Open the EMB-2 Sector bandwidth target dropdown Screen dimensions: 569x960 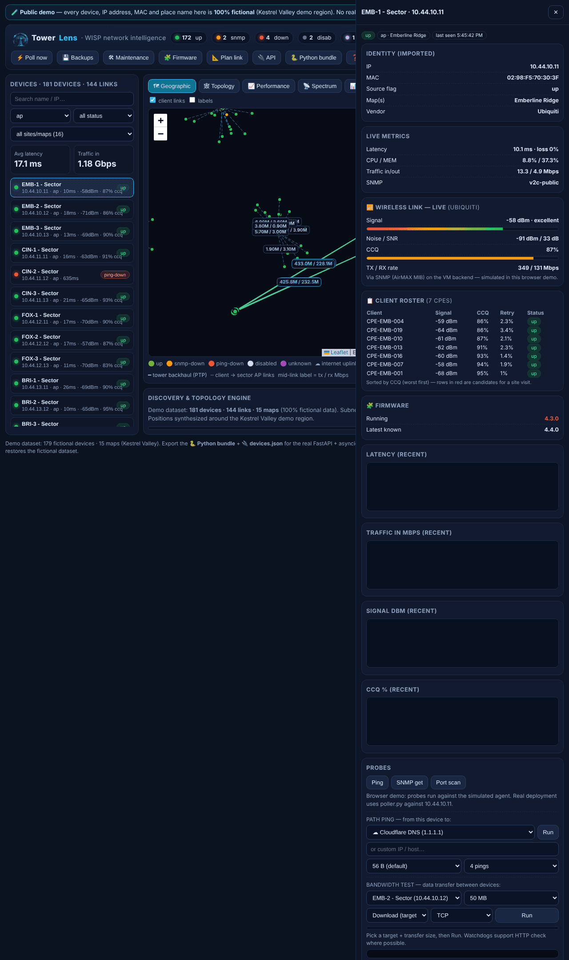(x=414, y=898)
